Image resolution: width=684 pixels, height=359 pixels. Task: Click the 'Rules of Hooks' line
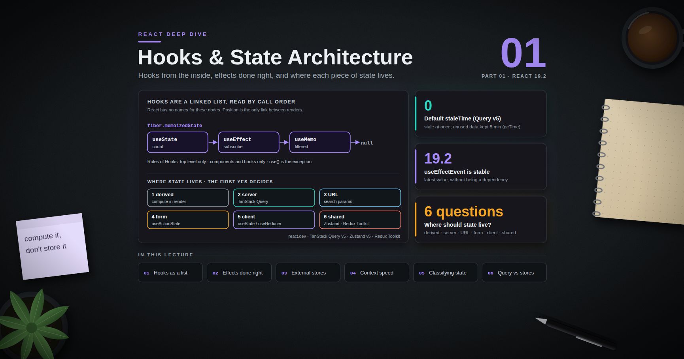[x=229, y=162]
